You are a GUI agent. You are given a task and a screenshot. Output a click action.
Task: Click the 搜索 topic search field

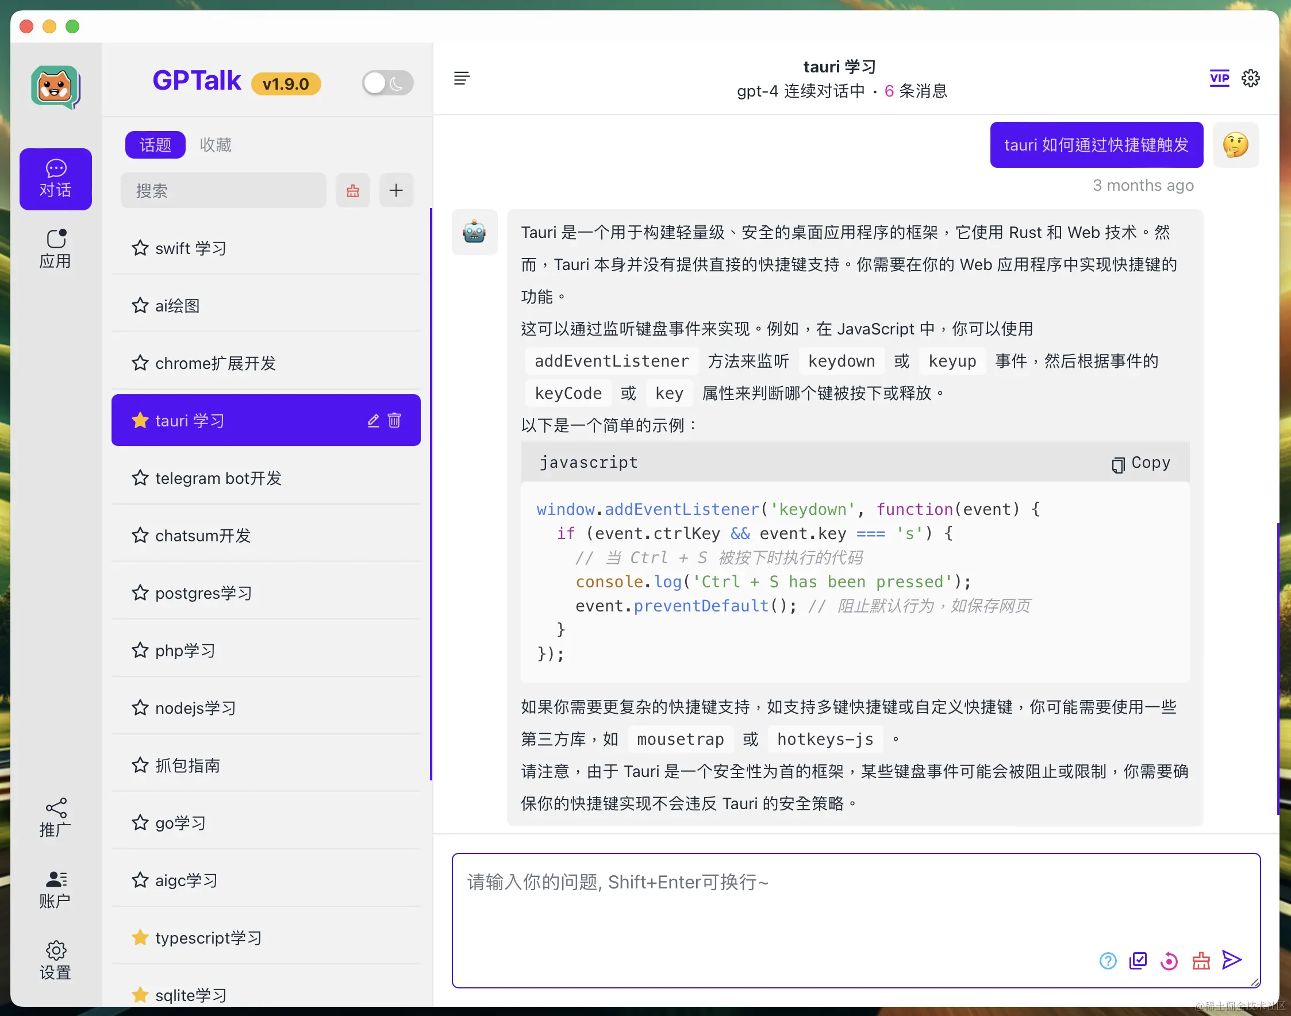tap(223, 190)
